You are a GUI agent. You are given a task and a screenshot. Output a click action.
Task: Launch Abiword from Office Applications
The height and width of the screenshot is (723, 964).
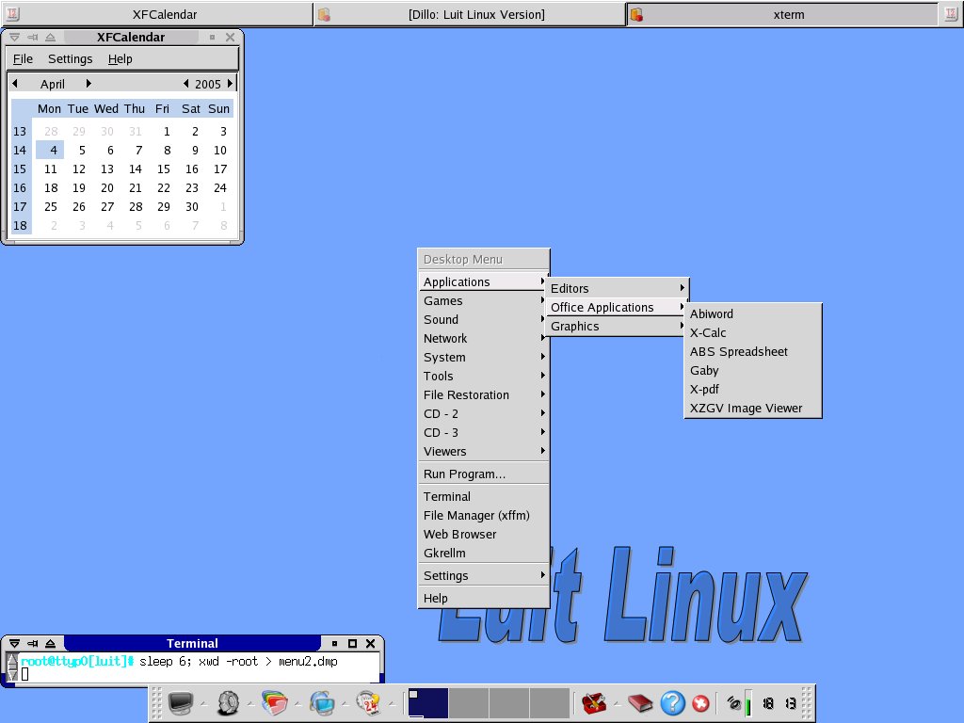point(752,314)
